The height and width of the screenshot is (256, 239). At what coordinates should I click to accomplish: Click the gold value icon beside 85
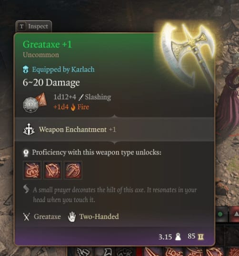click(201, 236)
